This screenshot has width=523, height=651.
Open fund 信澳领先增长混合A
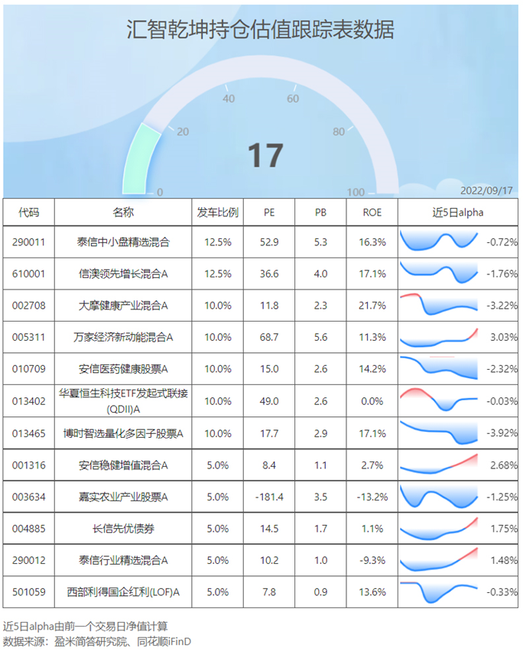[123, 274]
